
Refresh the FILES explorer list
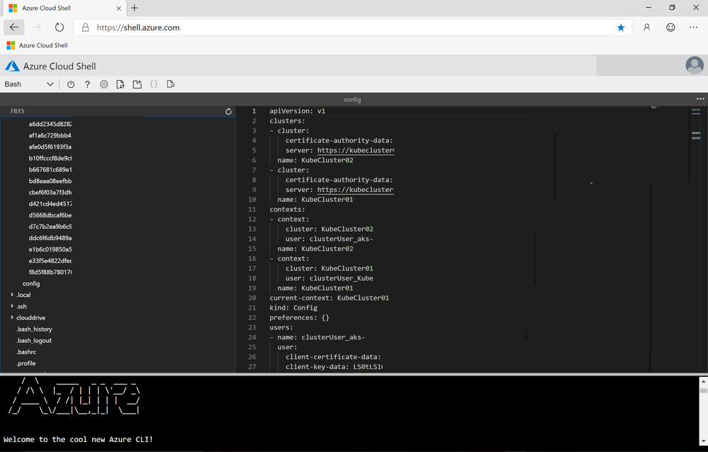pyautogui.click(x=228, y=111)
